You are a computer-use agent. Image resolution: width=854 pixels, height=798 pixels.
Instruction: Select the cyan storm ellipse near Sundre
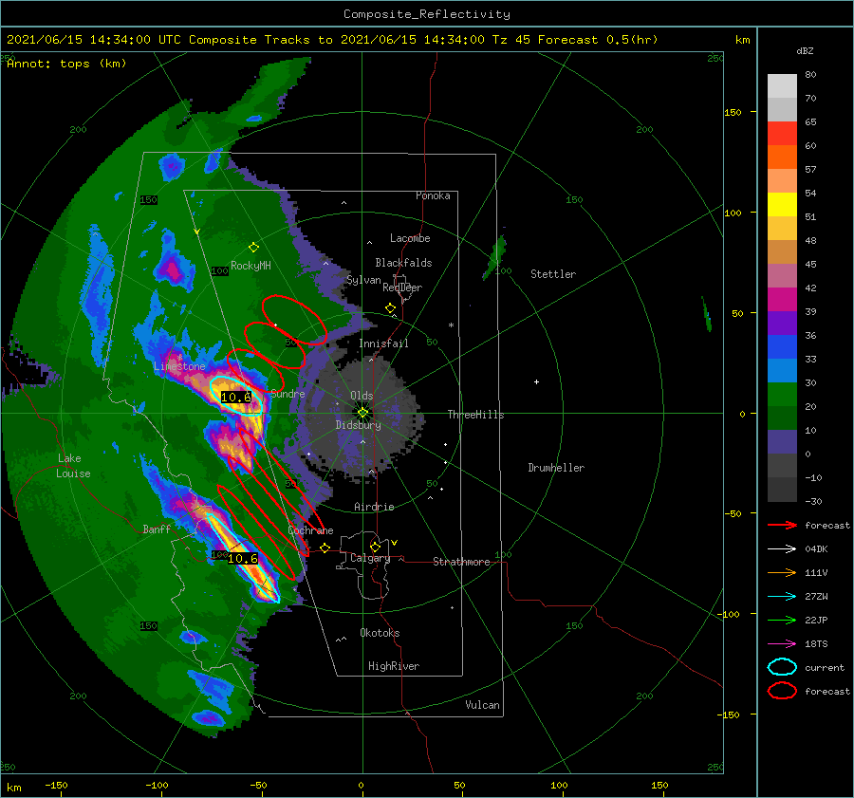point(237,396)
